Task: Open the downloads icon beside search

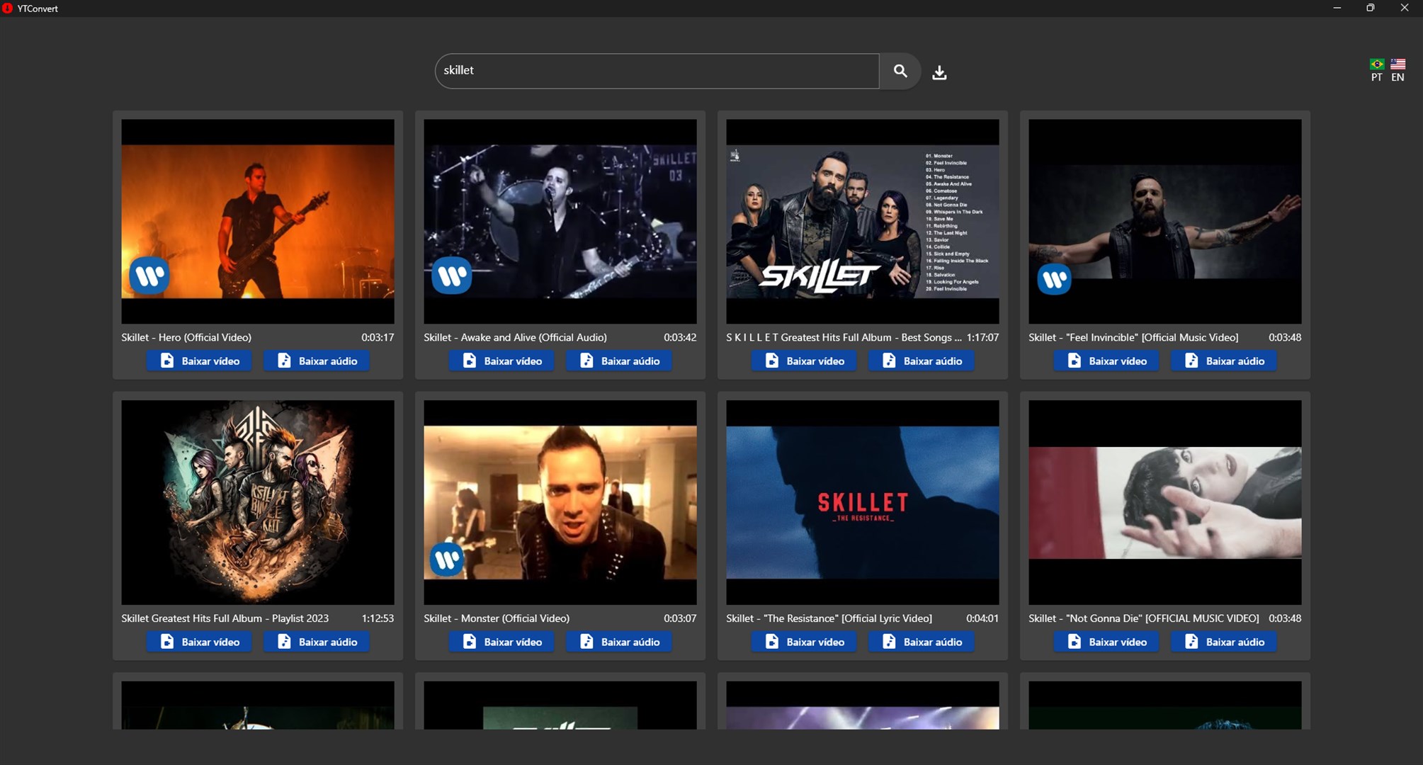Action: click(x=939, y=72)
